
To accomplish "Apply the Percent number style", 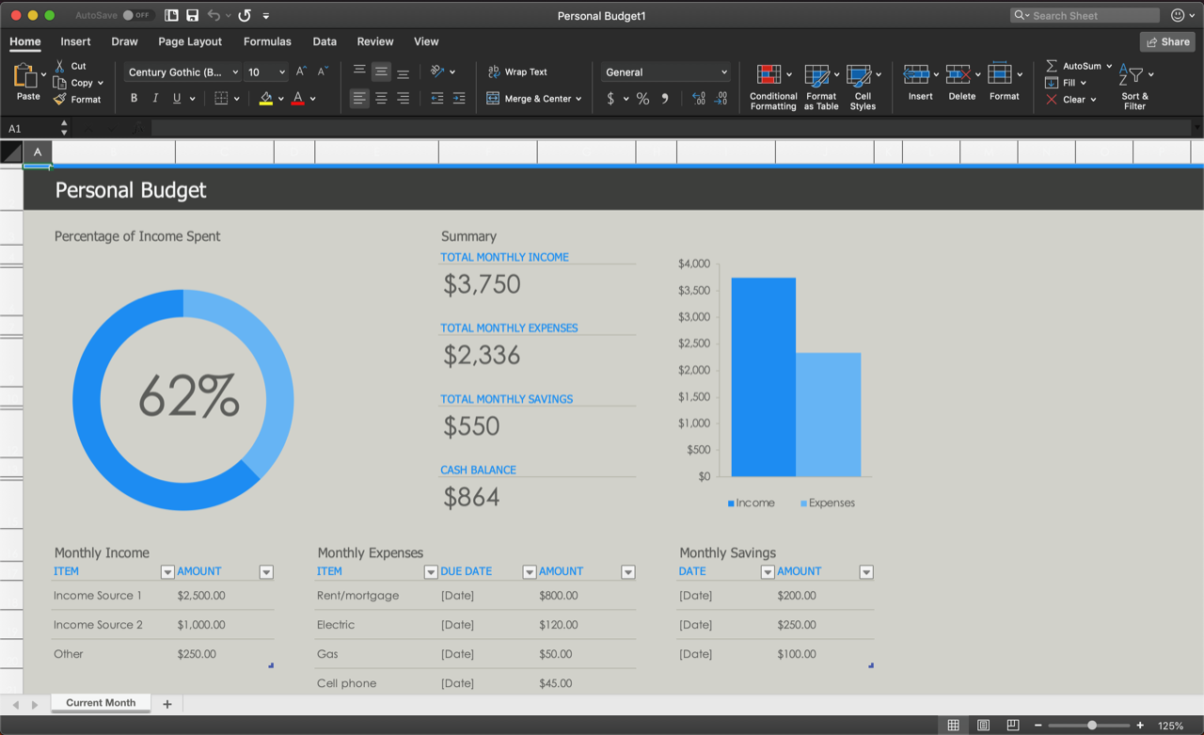I will click(644, 98).
